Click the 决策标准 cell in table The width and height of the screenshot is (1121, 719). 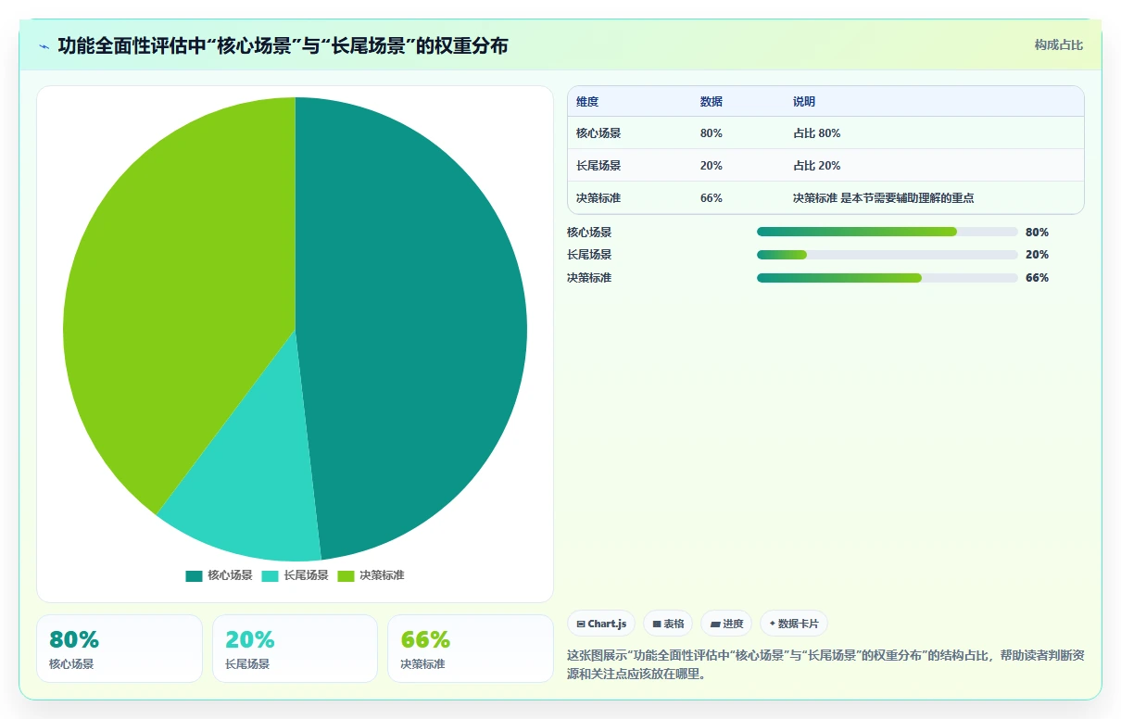point(598,198)
